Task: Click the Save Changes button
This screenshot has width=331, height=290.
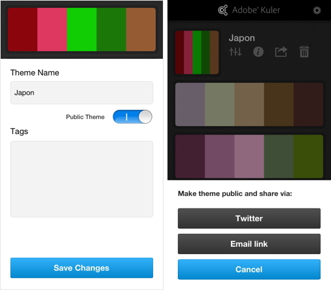Action: click(82, 268)
